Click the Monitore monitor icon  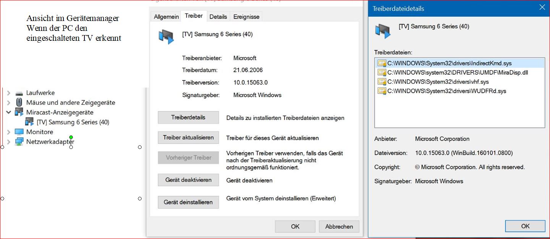tap(19, 132)
